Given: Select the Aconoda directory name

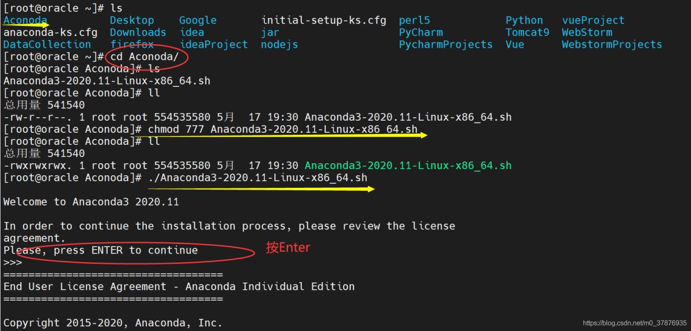Looking at the screenshot, I should [x=25, y=20].
